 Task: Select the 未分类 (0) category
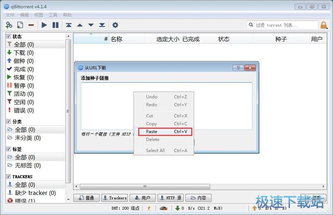(36, 138)
